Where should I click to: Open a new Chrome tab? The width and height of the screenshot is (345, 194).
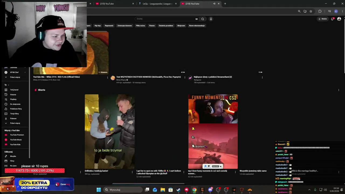225,4
